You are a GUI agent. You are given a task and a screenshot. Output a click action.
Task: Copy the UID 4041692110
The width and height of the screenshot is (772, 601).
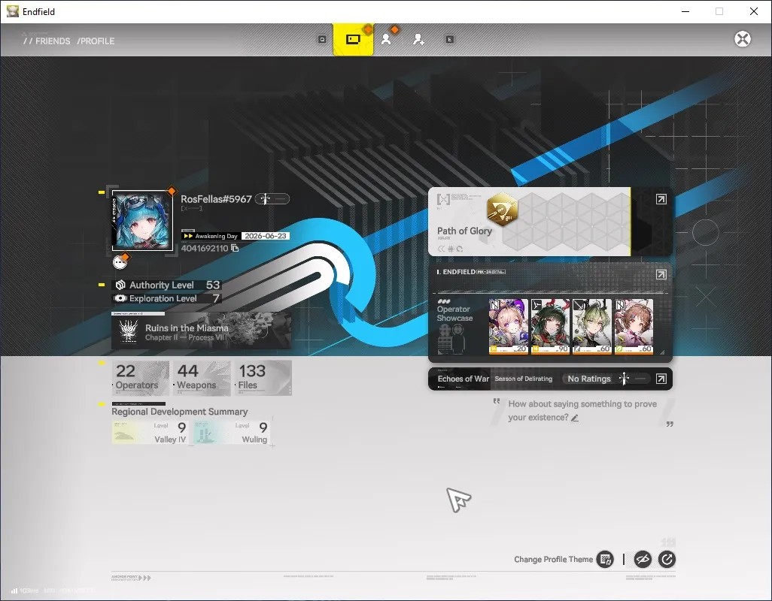[x=235, y=248]
